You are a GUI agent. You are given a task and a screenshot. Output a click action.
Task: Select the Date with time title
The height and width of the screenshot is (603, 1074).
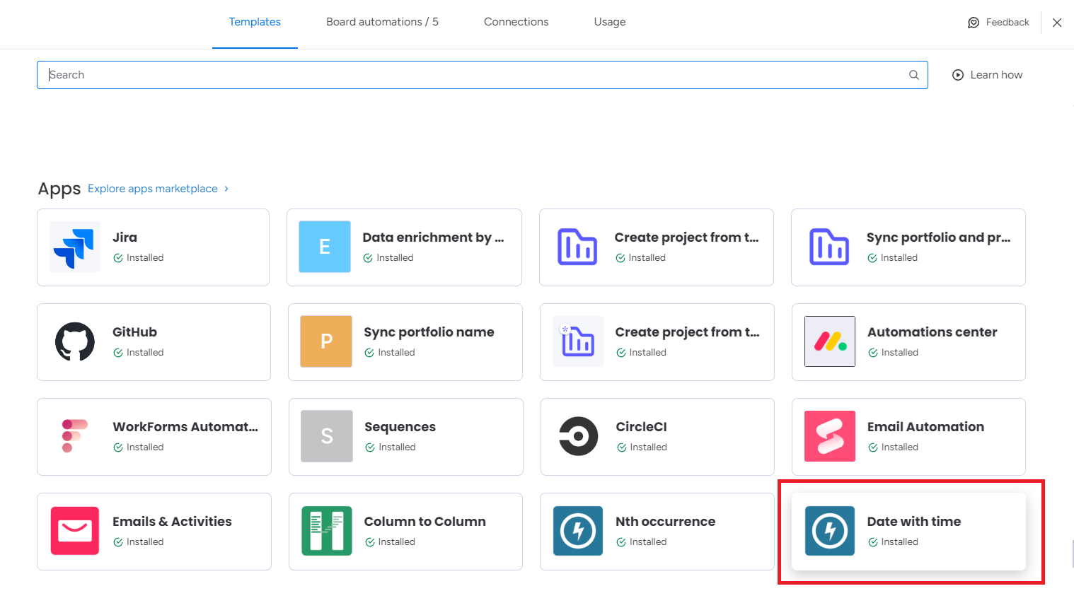click(914, 522)
